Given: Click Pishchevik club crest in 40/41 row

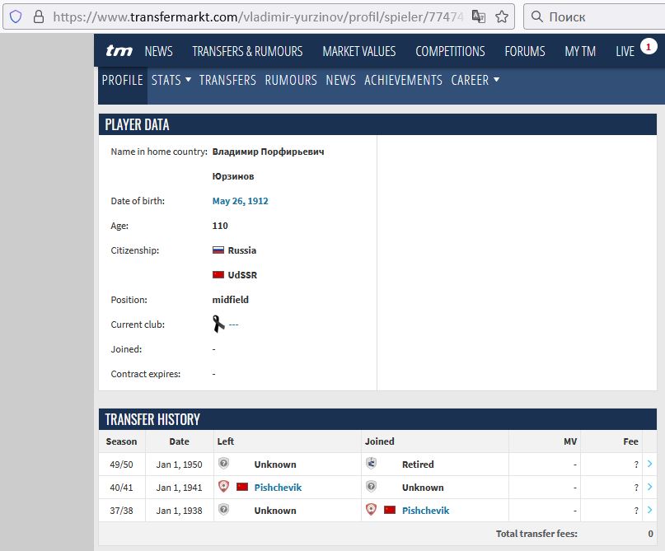Looking at the screenshot, I should pyautogui.click(x=223, y=487).
